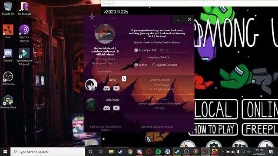278x156 pixels.
Task: Click the ONLINE button in Among Us
Action: pyautogui.click(x=260, y=109)
